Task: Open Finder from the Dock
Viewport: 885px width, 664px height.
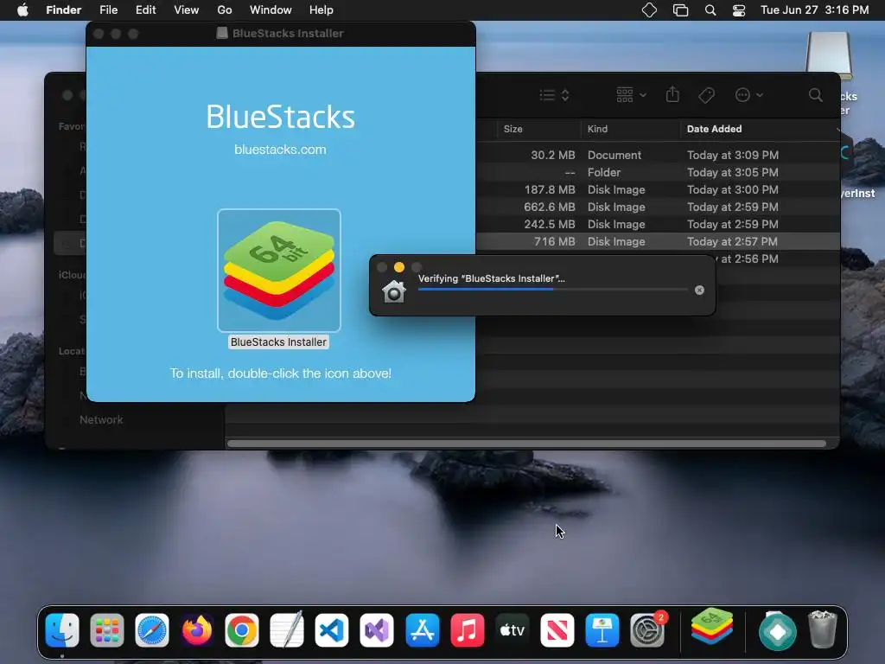Action: (x=62, y=630)
